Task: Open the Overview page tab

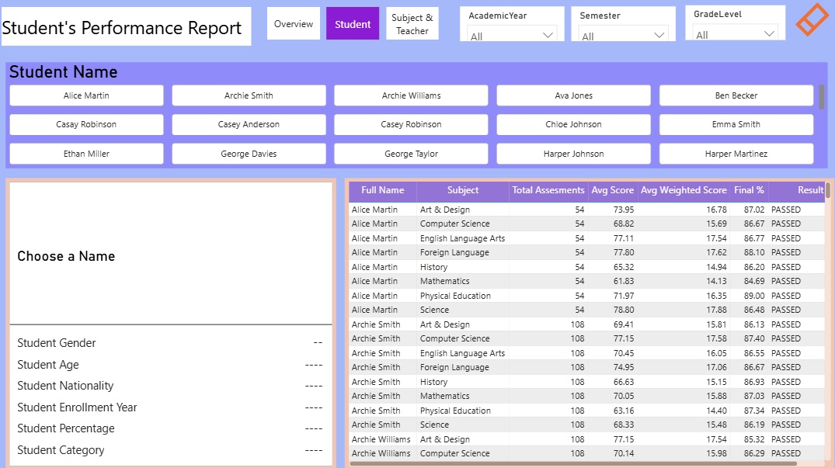Action: pos(294,23)
